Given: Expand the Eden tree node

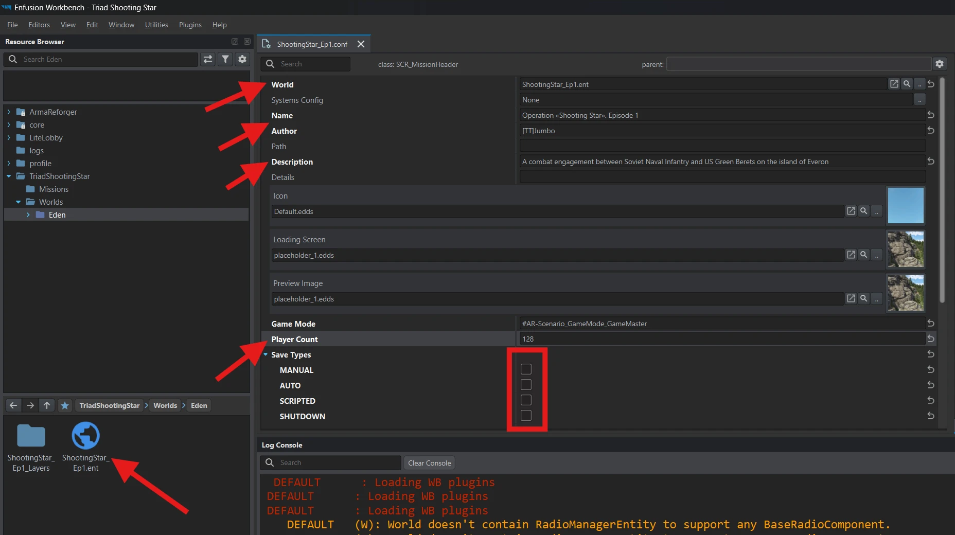Looking at the screenshot, I should pyautogui.click(x=28, y=215).
